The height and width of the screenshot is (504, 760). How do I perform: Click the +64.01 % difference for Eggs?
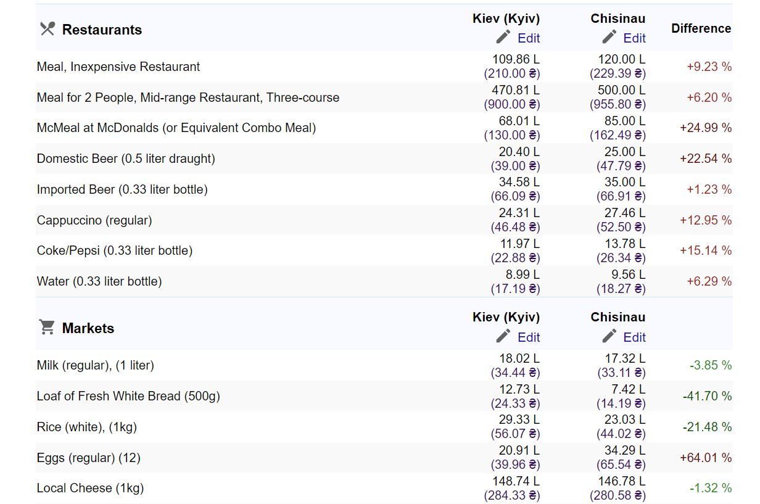pos(705,458)
